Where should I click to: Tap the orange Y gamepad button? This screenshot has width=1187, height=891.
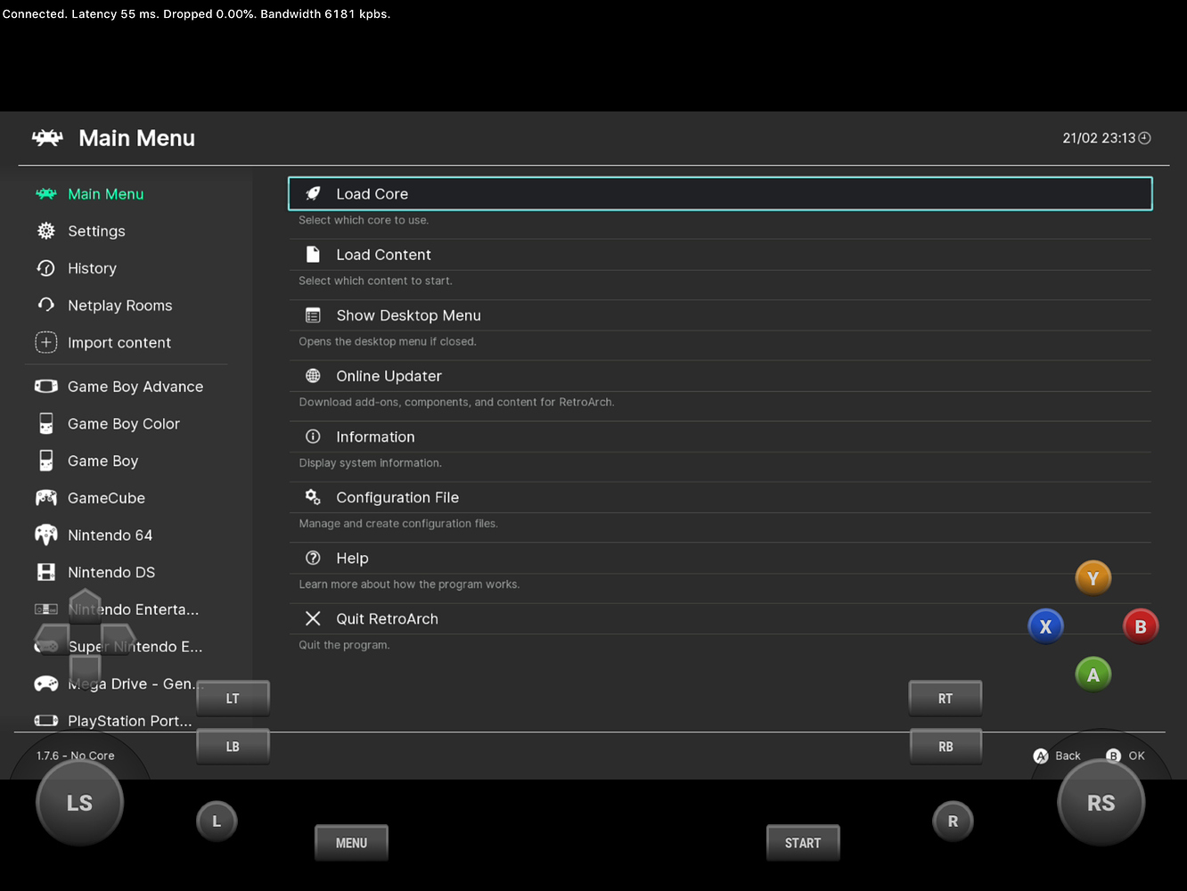click(1093, 578)
